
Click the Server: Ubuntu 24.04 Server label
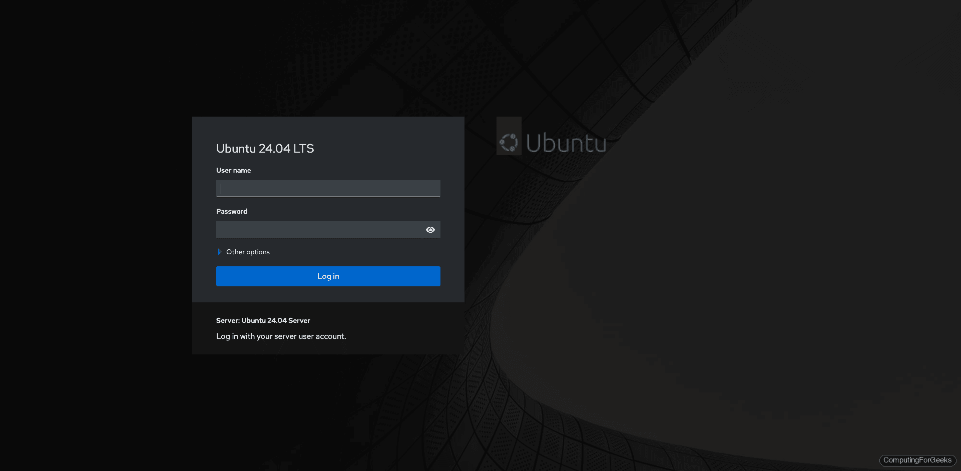point(263,320)
